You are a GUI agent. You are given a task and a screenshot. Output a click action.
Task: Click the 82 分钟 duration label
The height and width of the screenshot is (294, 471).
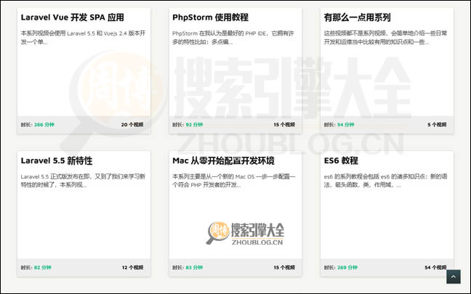pyautogui.click(x=42, y=267)
